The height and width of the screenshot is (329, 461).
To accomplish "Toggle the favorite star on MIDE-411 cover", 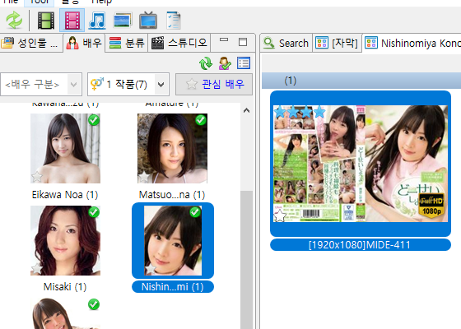I will 280,215.
